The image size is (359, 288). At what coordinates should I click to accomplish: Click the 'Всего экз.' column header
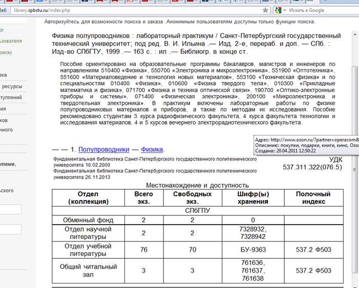pos(144,197)
